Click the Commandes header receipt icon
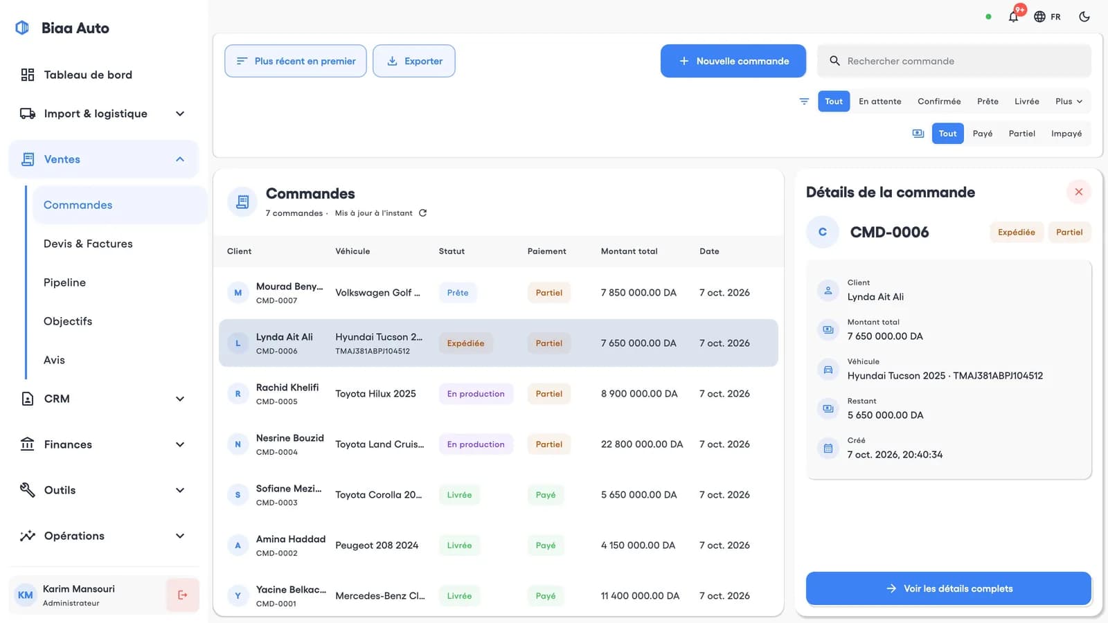The image size is (1108, 623). pos(242,202)
